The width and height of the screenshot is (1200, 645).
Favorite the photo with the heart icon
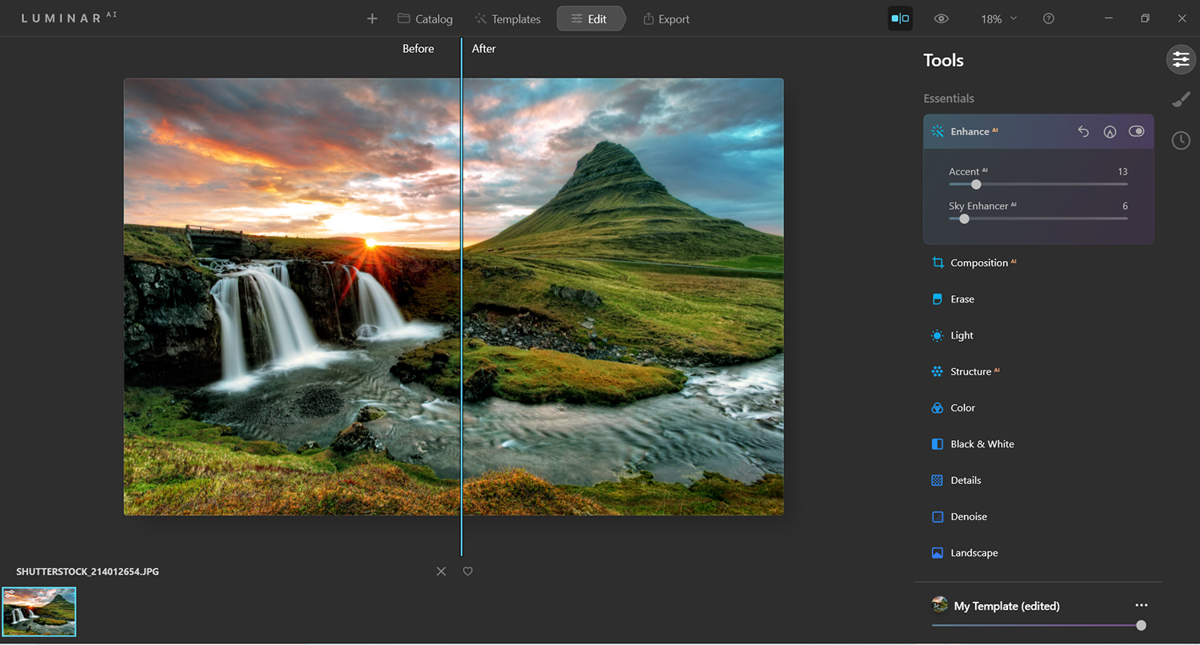(x=468, y=571)
